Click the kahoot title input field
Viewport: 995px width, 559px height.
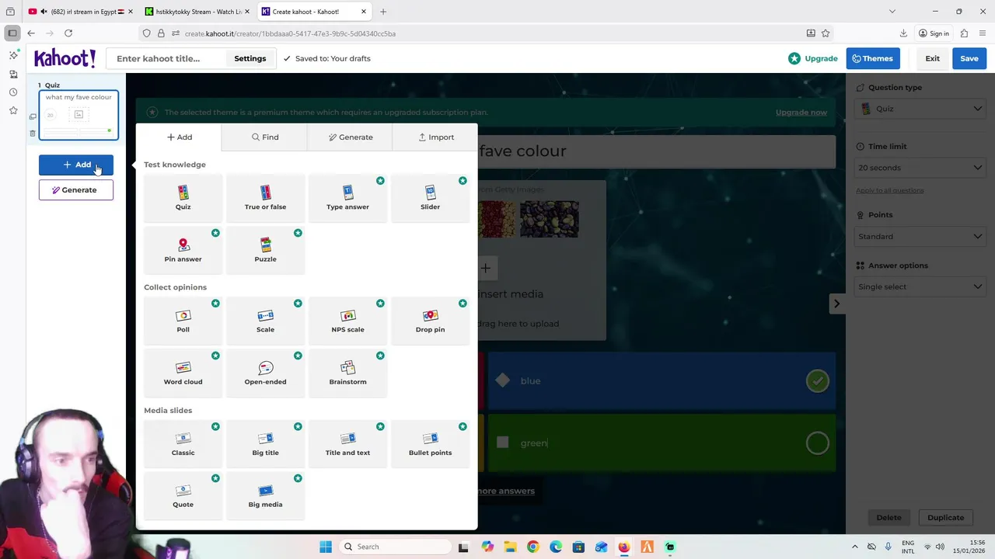point(167,58)
